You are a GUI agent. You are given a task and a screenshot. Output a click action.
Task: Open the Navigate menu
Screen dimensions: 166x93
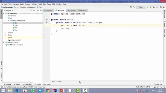point(16,4)
